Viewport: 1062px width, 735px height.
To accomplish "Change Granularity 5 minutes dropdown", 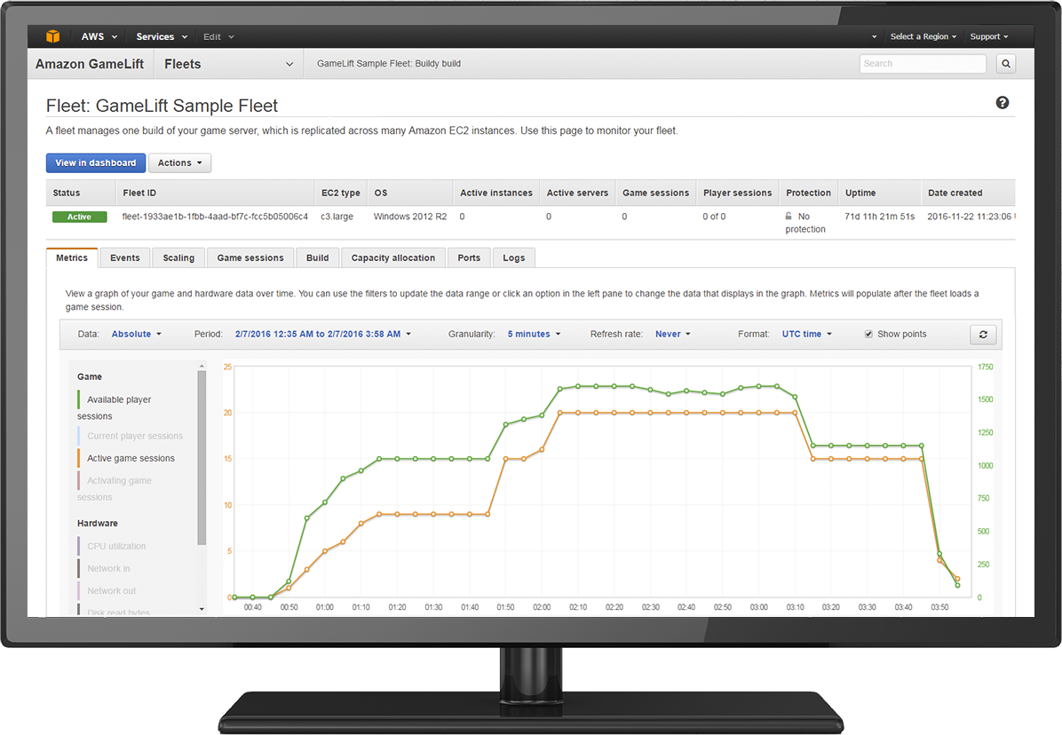I will tap(534, 334).
